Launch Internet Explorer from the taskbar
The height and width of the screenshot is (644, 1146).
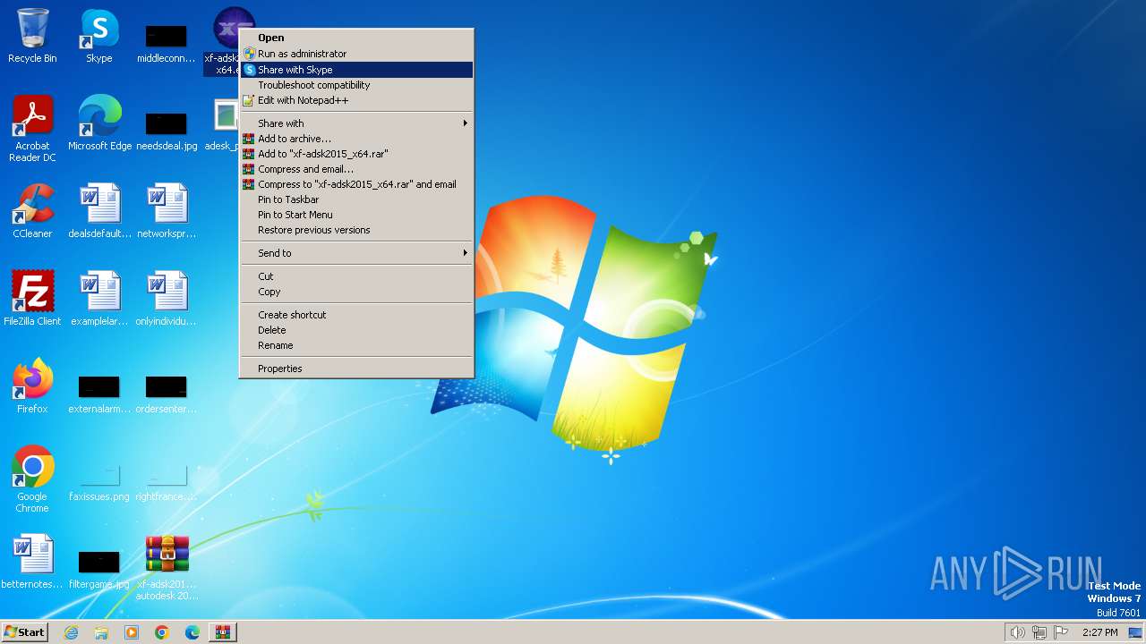coord(71,632)
